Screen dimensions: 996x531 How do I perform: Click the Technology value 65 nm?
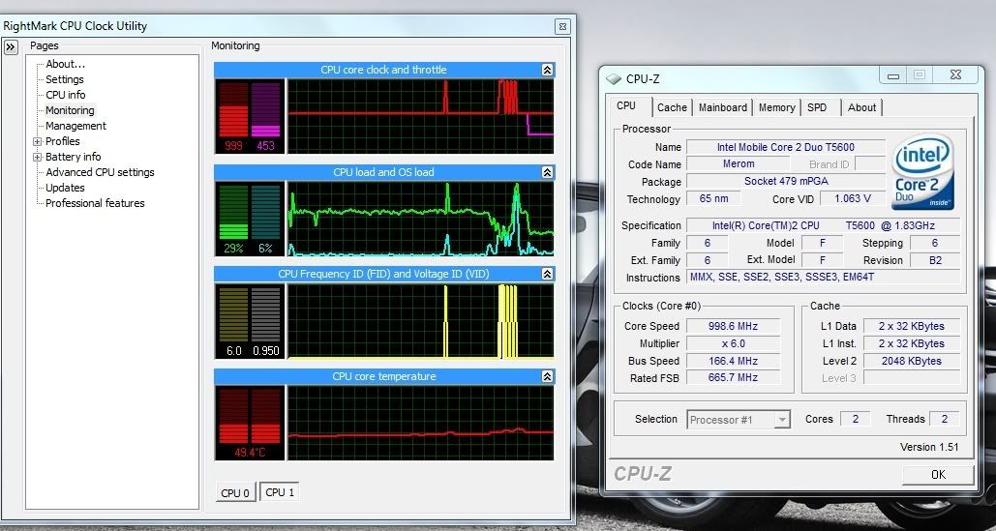click(714, 198)
